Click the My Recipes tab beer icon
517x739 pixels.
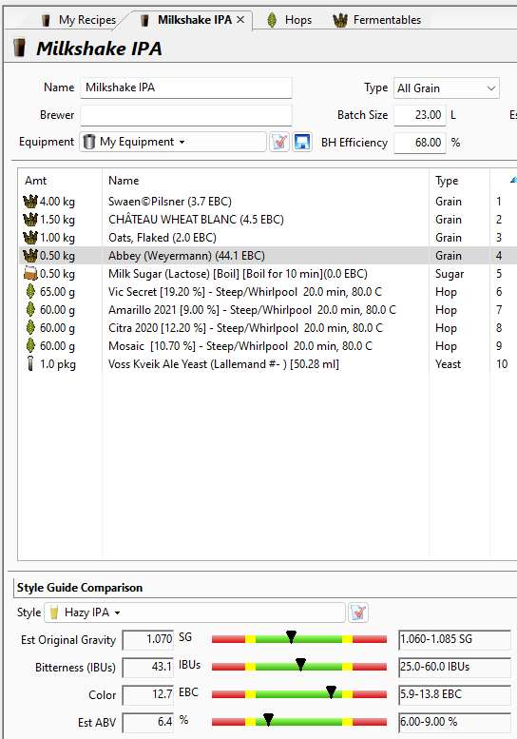pos(46,20)
